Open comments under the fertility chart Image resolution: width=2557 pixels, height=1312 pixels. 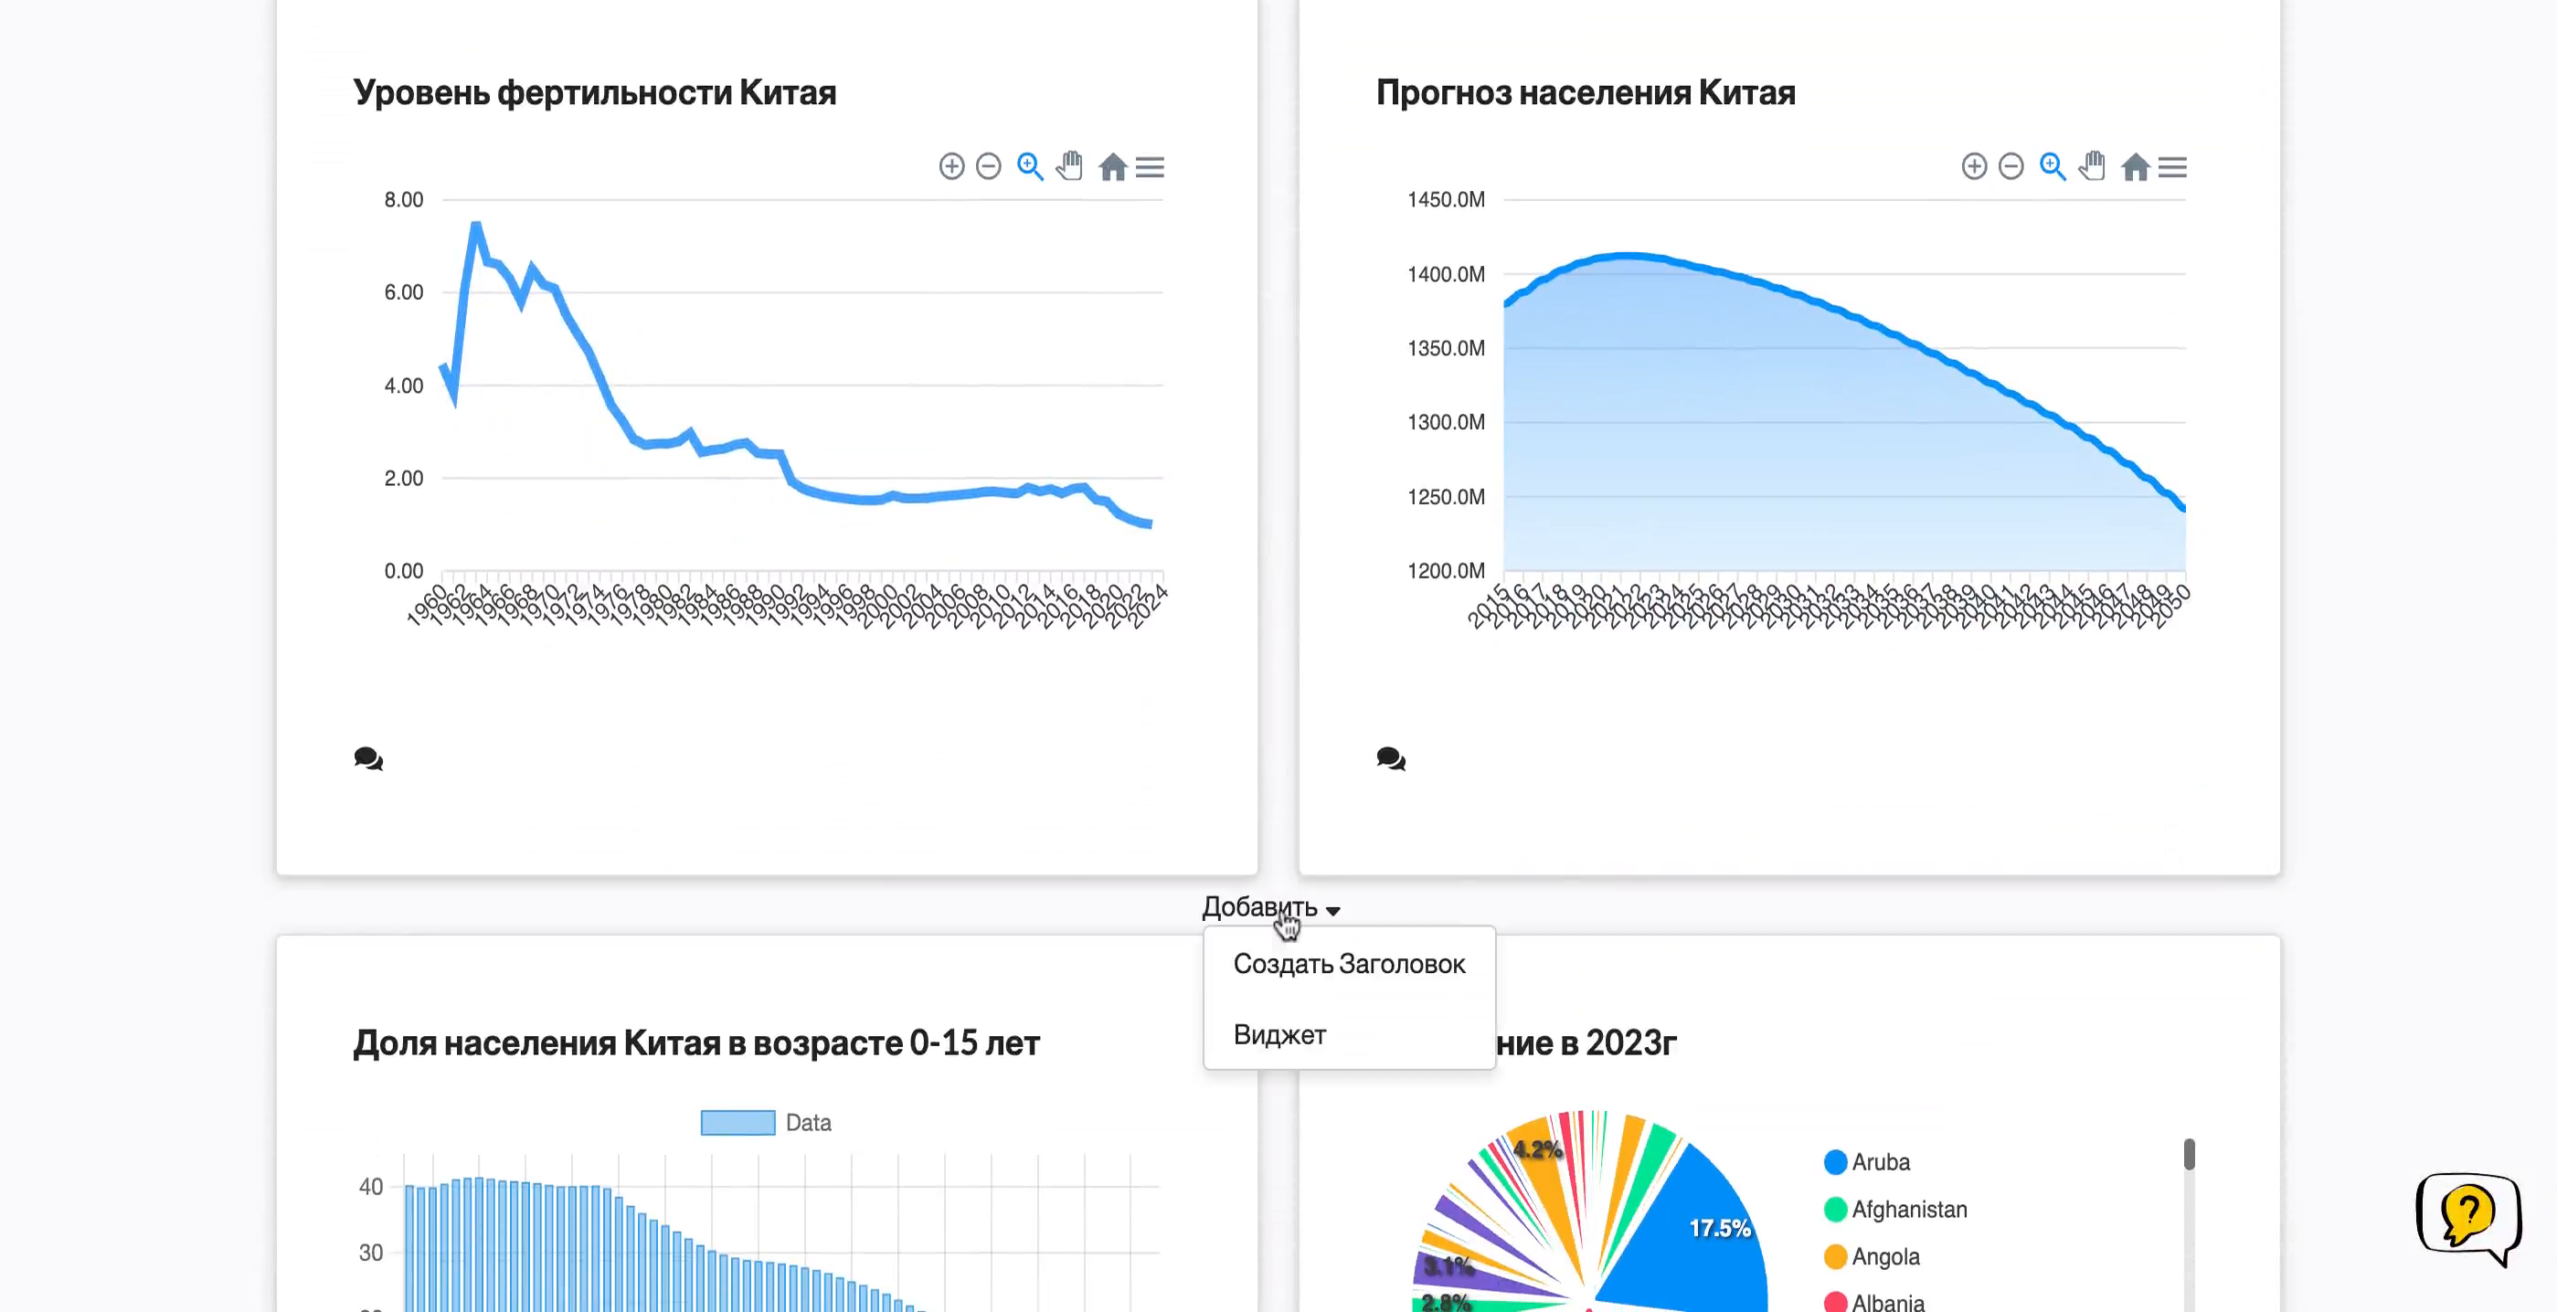click(368, 759)
